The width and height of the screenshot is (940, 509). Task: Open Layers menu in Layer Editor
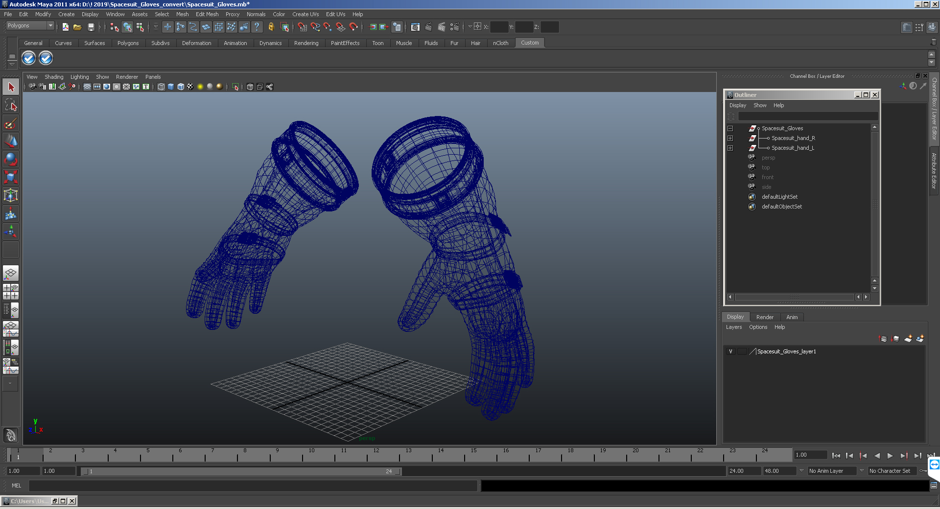click(x=733, y=327)
